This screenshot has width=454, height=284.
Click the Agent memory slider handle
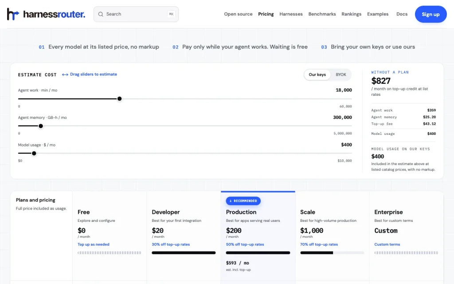point(41,126)
